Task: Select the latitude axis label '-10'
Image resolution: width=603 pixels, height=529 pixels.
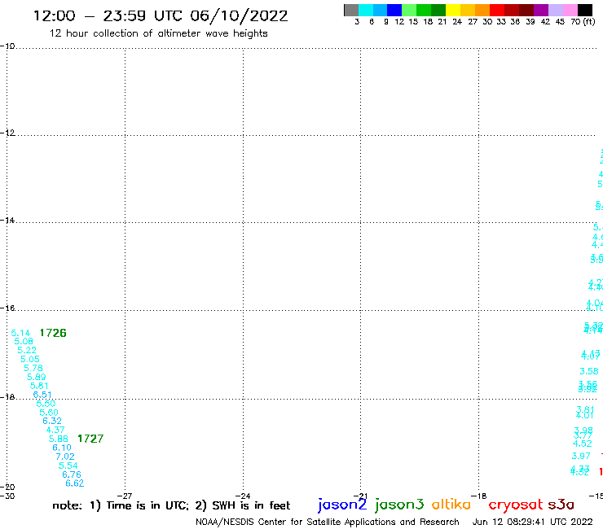Action: [x=7, y=46]
